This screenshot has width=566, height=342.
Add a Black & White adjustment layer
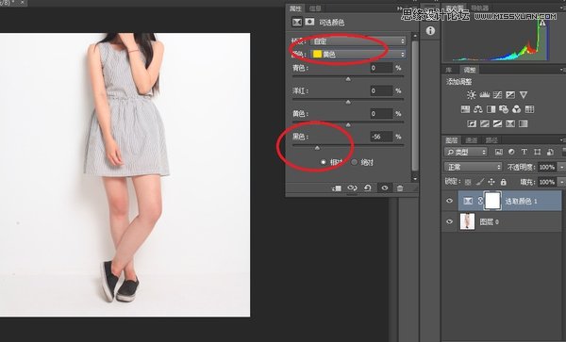[491, 109]
